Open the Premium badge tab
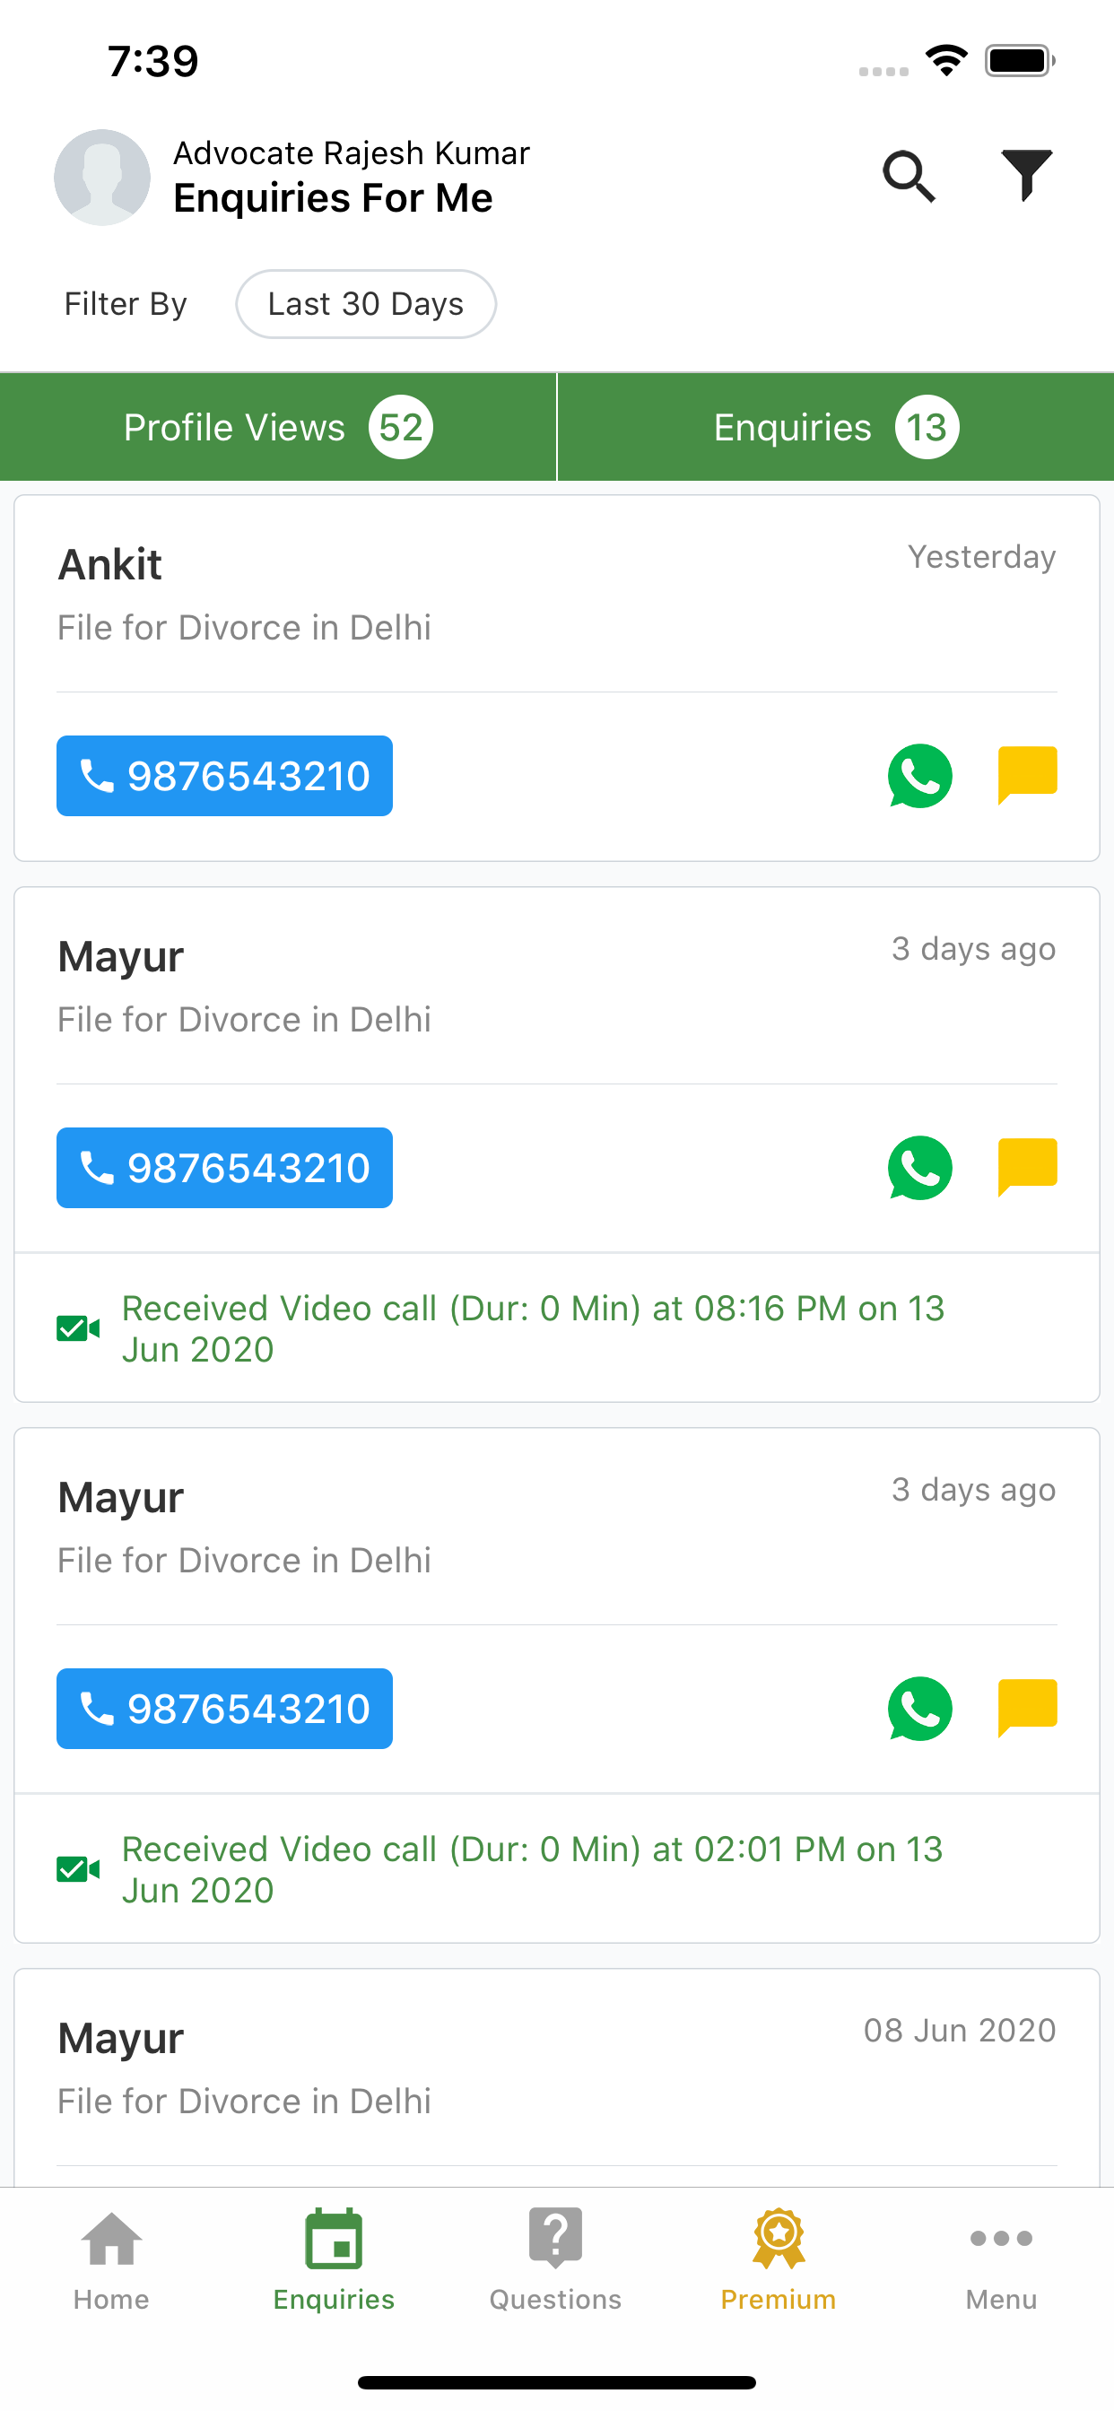 [x=778, y=2261]
